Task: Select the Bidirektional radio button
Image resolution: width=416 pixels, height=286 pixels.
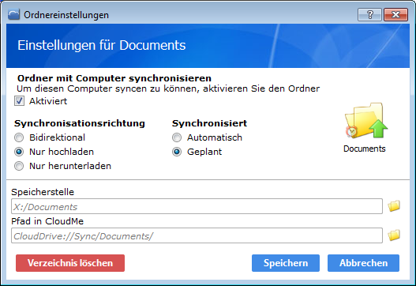Action: pyautogui.click(x=19, y=137)
